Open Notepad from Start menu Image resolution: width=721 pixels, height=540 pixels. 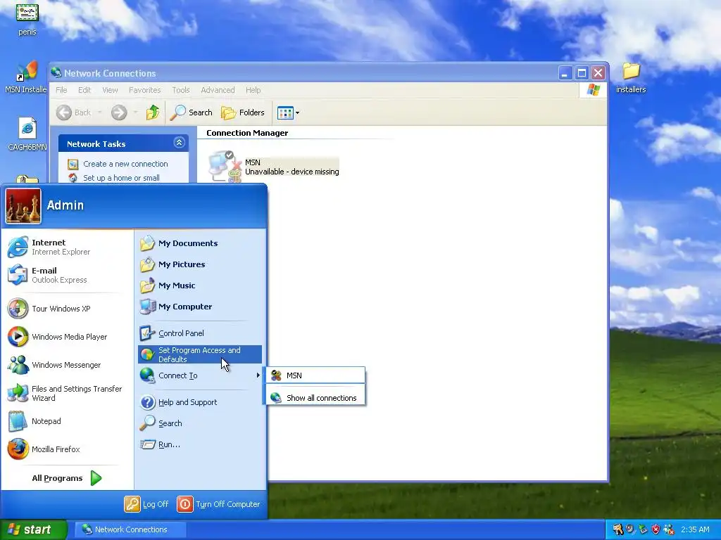[x=67, y=421]
